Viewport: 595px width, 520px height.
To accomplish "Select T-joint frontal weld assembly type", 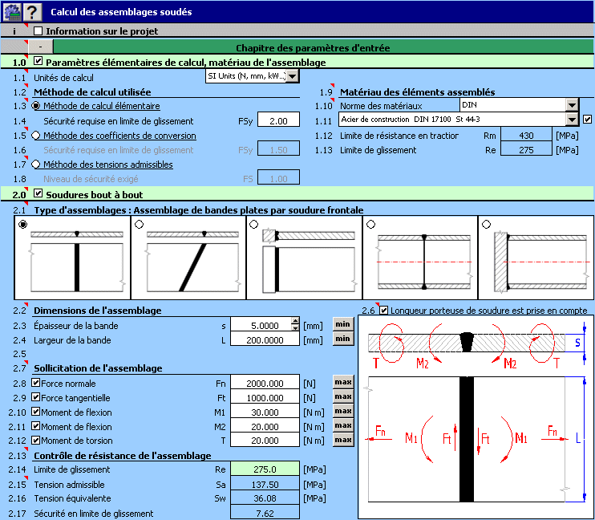I will coord(254,225).
